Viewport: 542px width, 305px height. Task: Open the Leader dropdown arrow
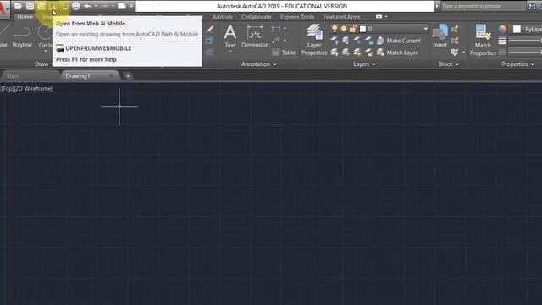(x=285, y=41)
